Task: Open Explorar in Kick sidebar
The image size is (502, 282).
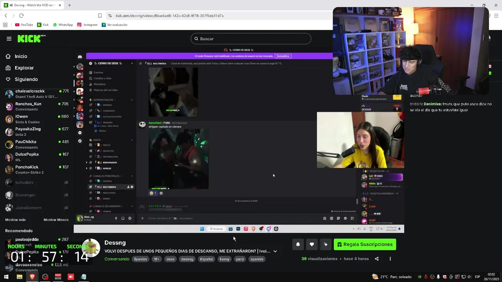Action: 24,68
